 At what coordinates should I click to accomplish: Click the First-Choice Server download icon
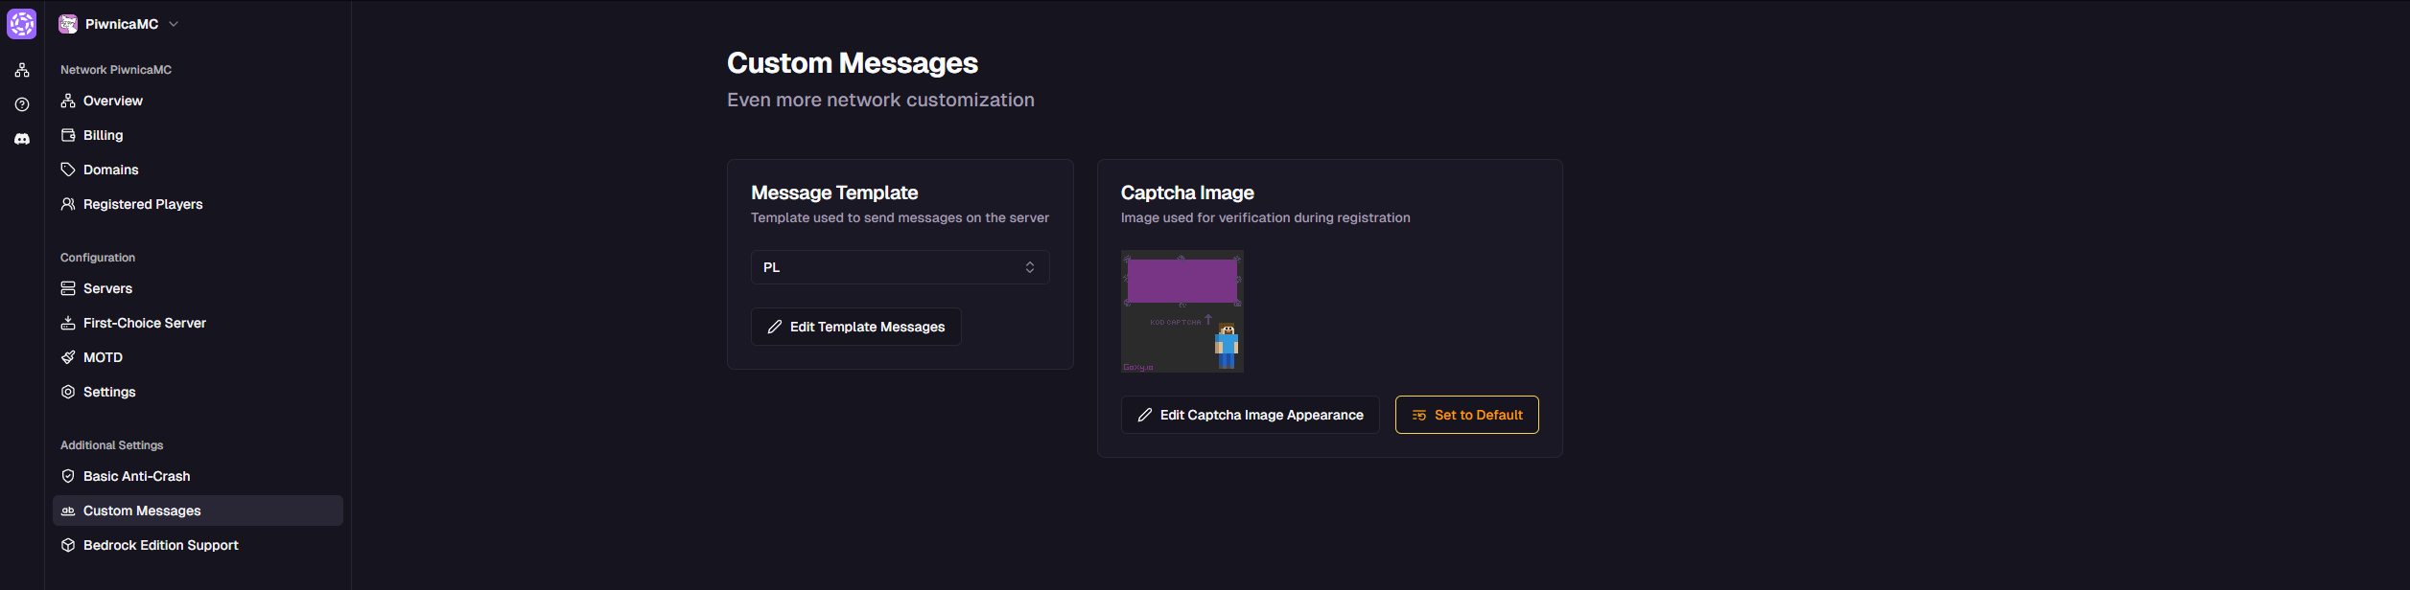[68, 323]
